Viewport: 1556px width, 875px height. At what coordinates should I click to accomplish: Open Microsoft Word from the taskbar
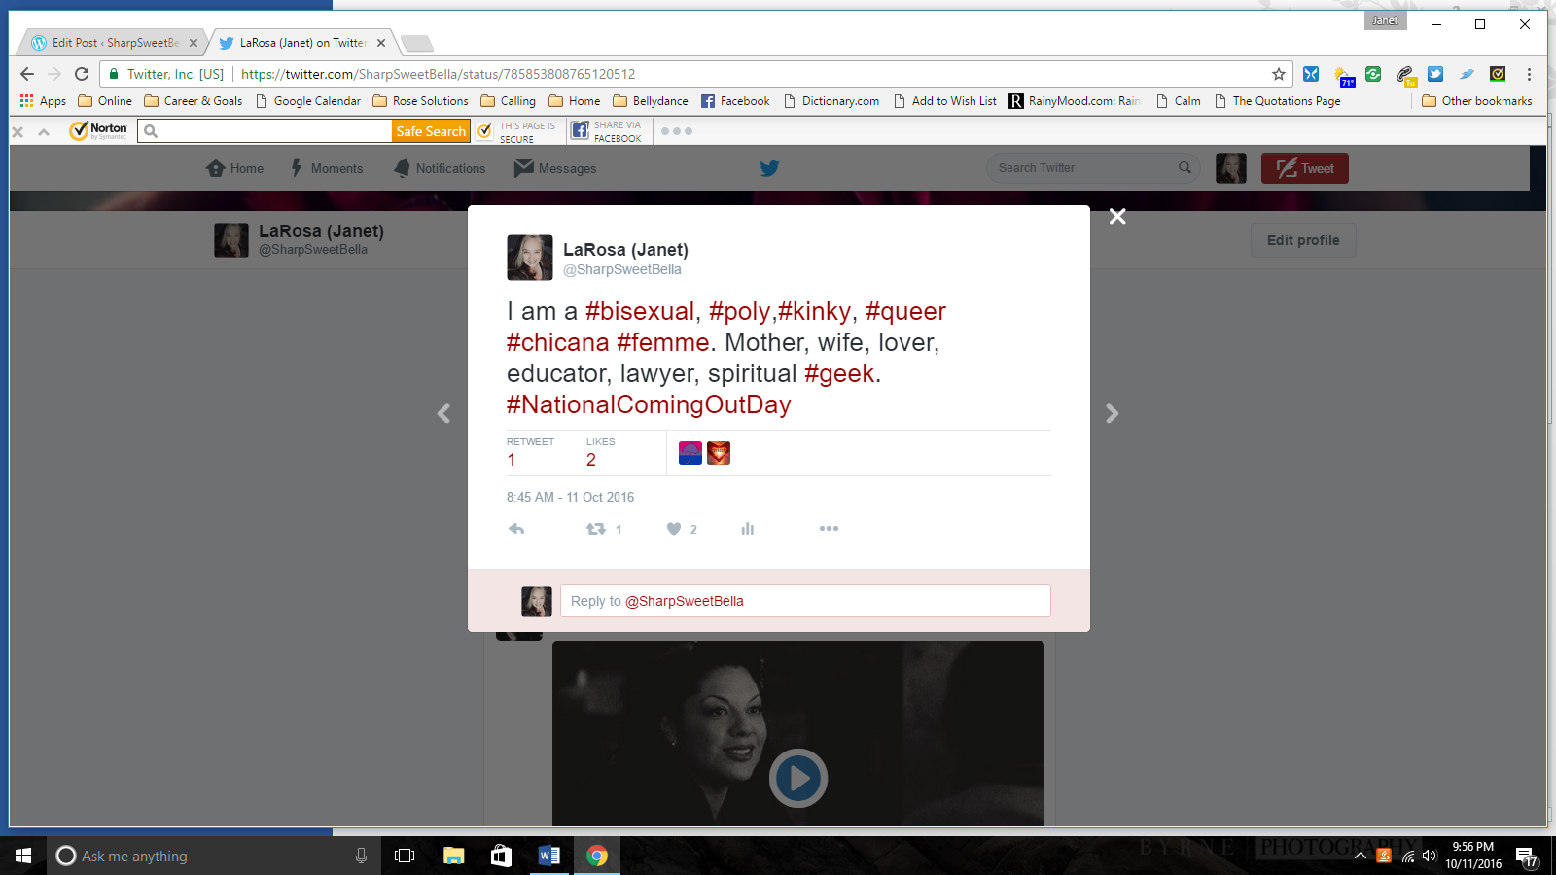[x=548, y=856]
